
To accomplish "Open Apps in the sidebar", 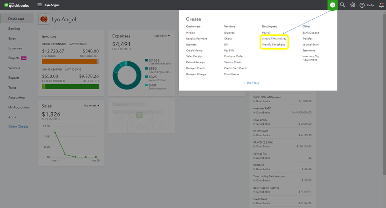I will [x=12, y=117].
